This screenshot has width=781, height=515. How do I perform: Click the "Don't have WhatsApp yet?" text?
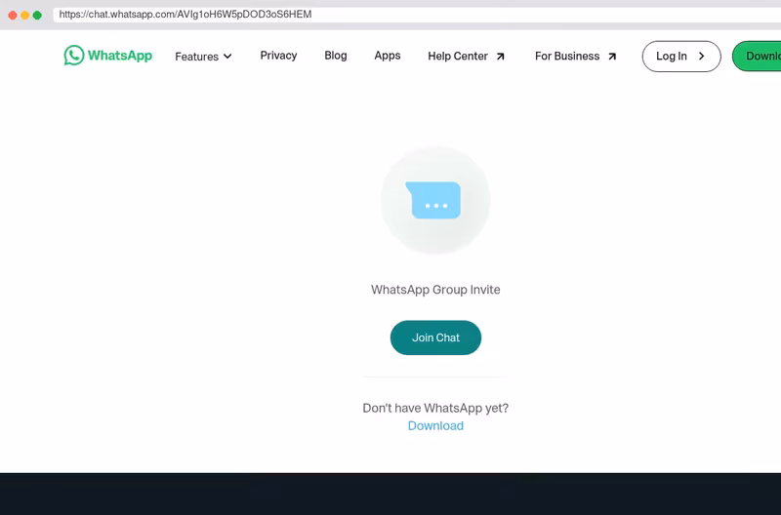coord(435,408)
